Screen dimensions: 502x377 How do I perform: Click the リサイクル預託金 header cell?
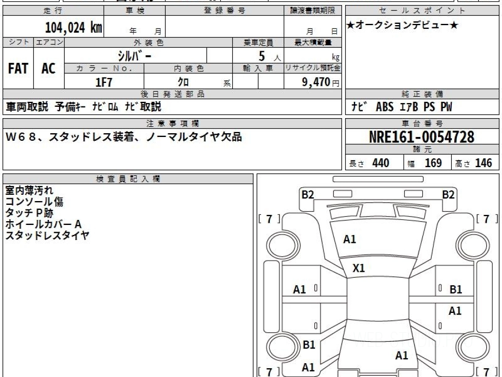[x=313, y=68]
